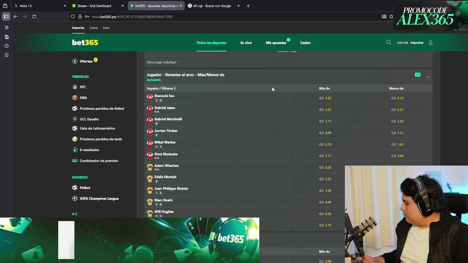Select Extra in top product bar
468x263 pixels.
coord(106,28)
